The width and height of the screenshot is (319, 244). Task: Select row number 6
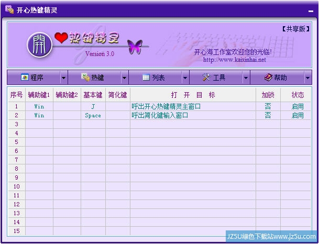[x=16, y=151]
